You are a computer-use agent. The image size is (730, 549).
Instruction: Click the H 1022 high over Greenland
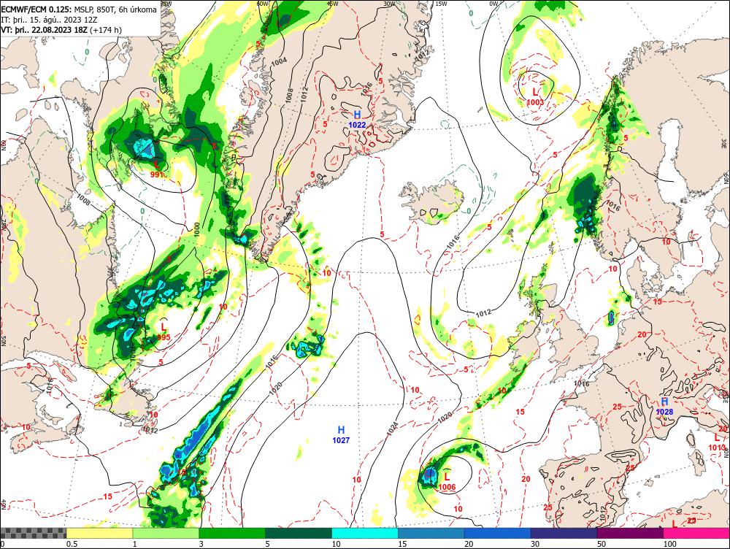click(x=357, y=120)
